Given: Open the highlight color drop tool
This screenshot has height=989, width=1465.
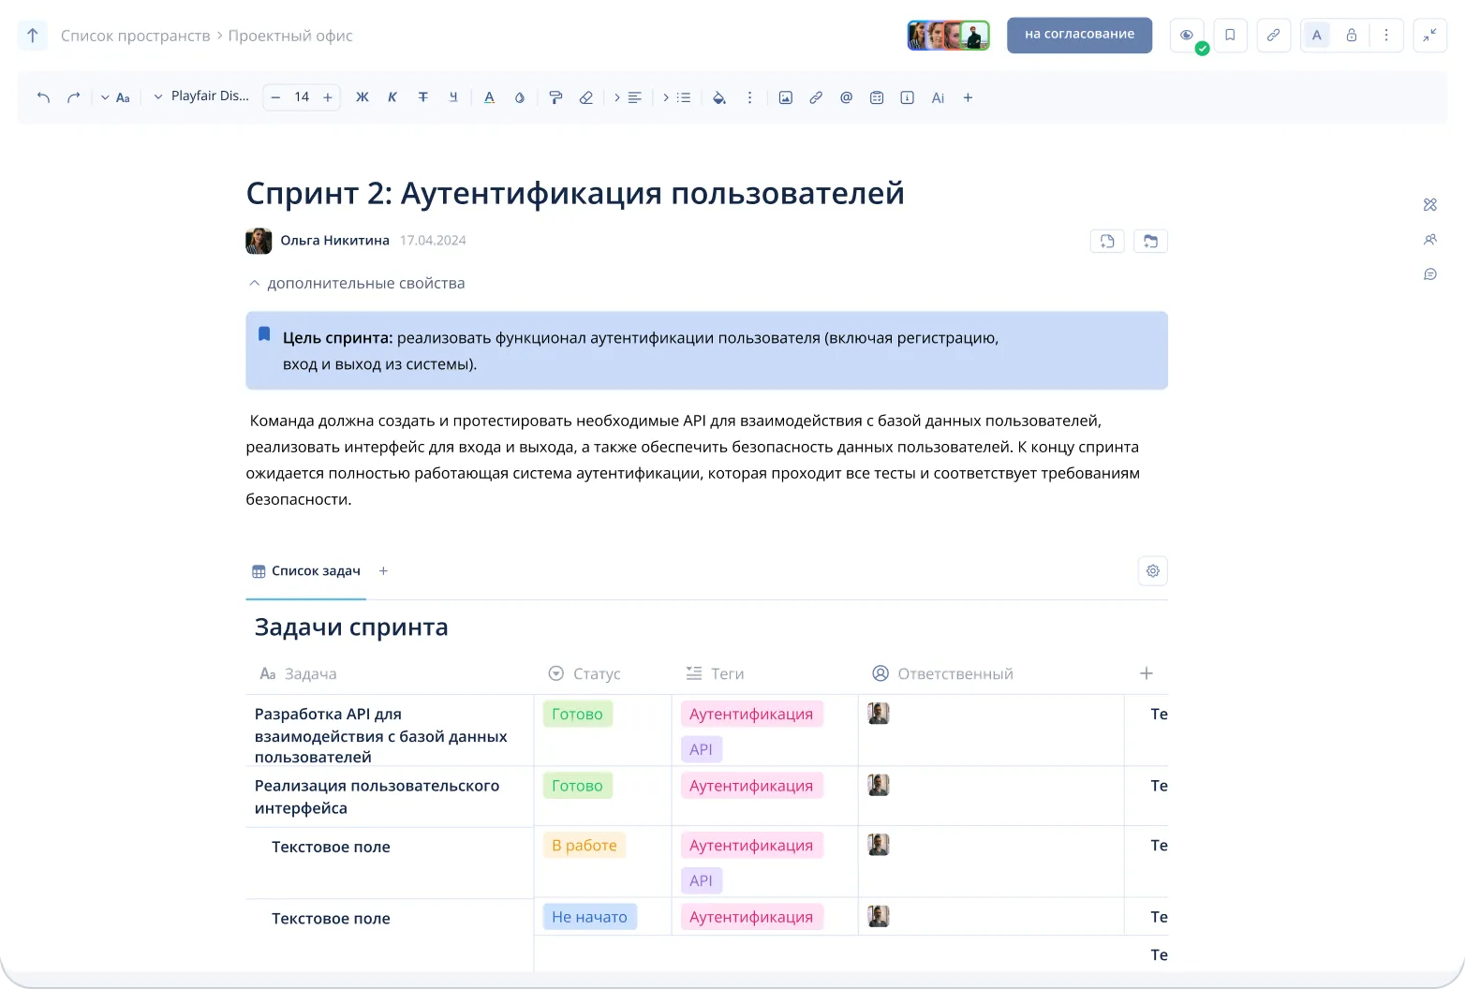Looking at the screenshot, I should click(x=520, y=97).
